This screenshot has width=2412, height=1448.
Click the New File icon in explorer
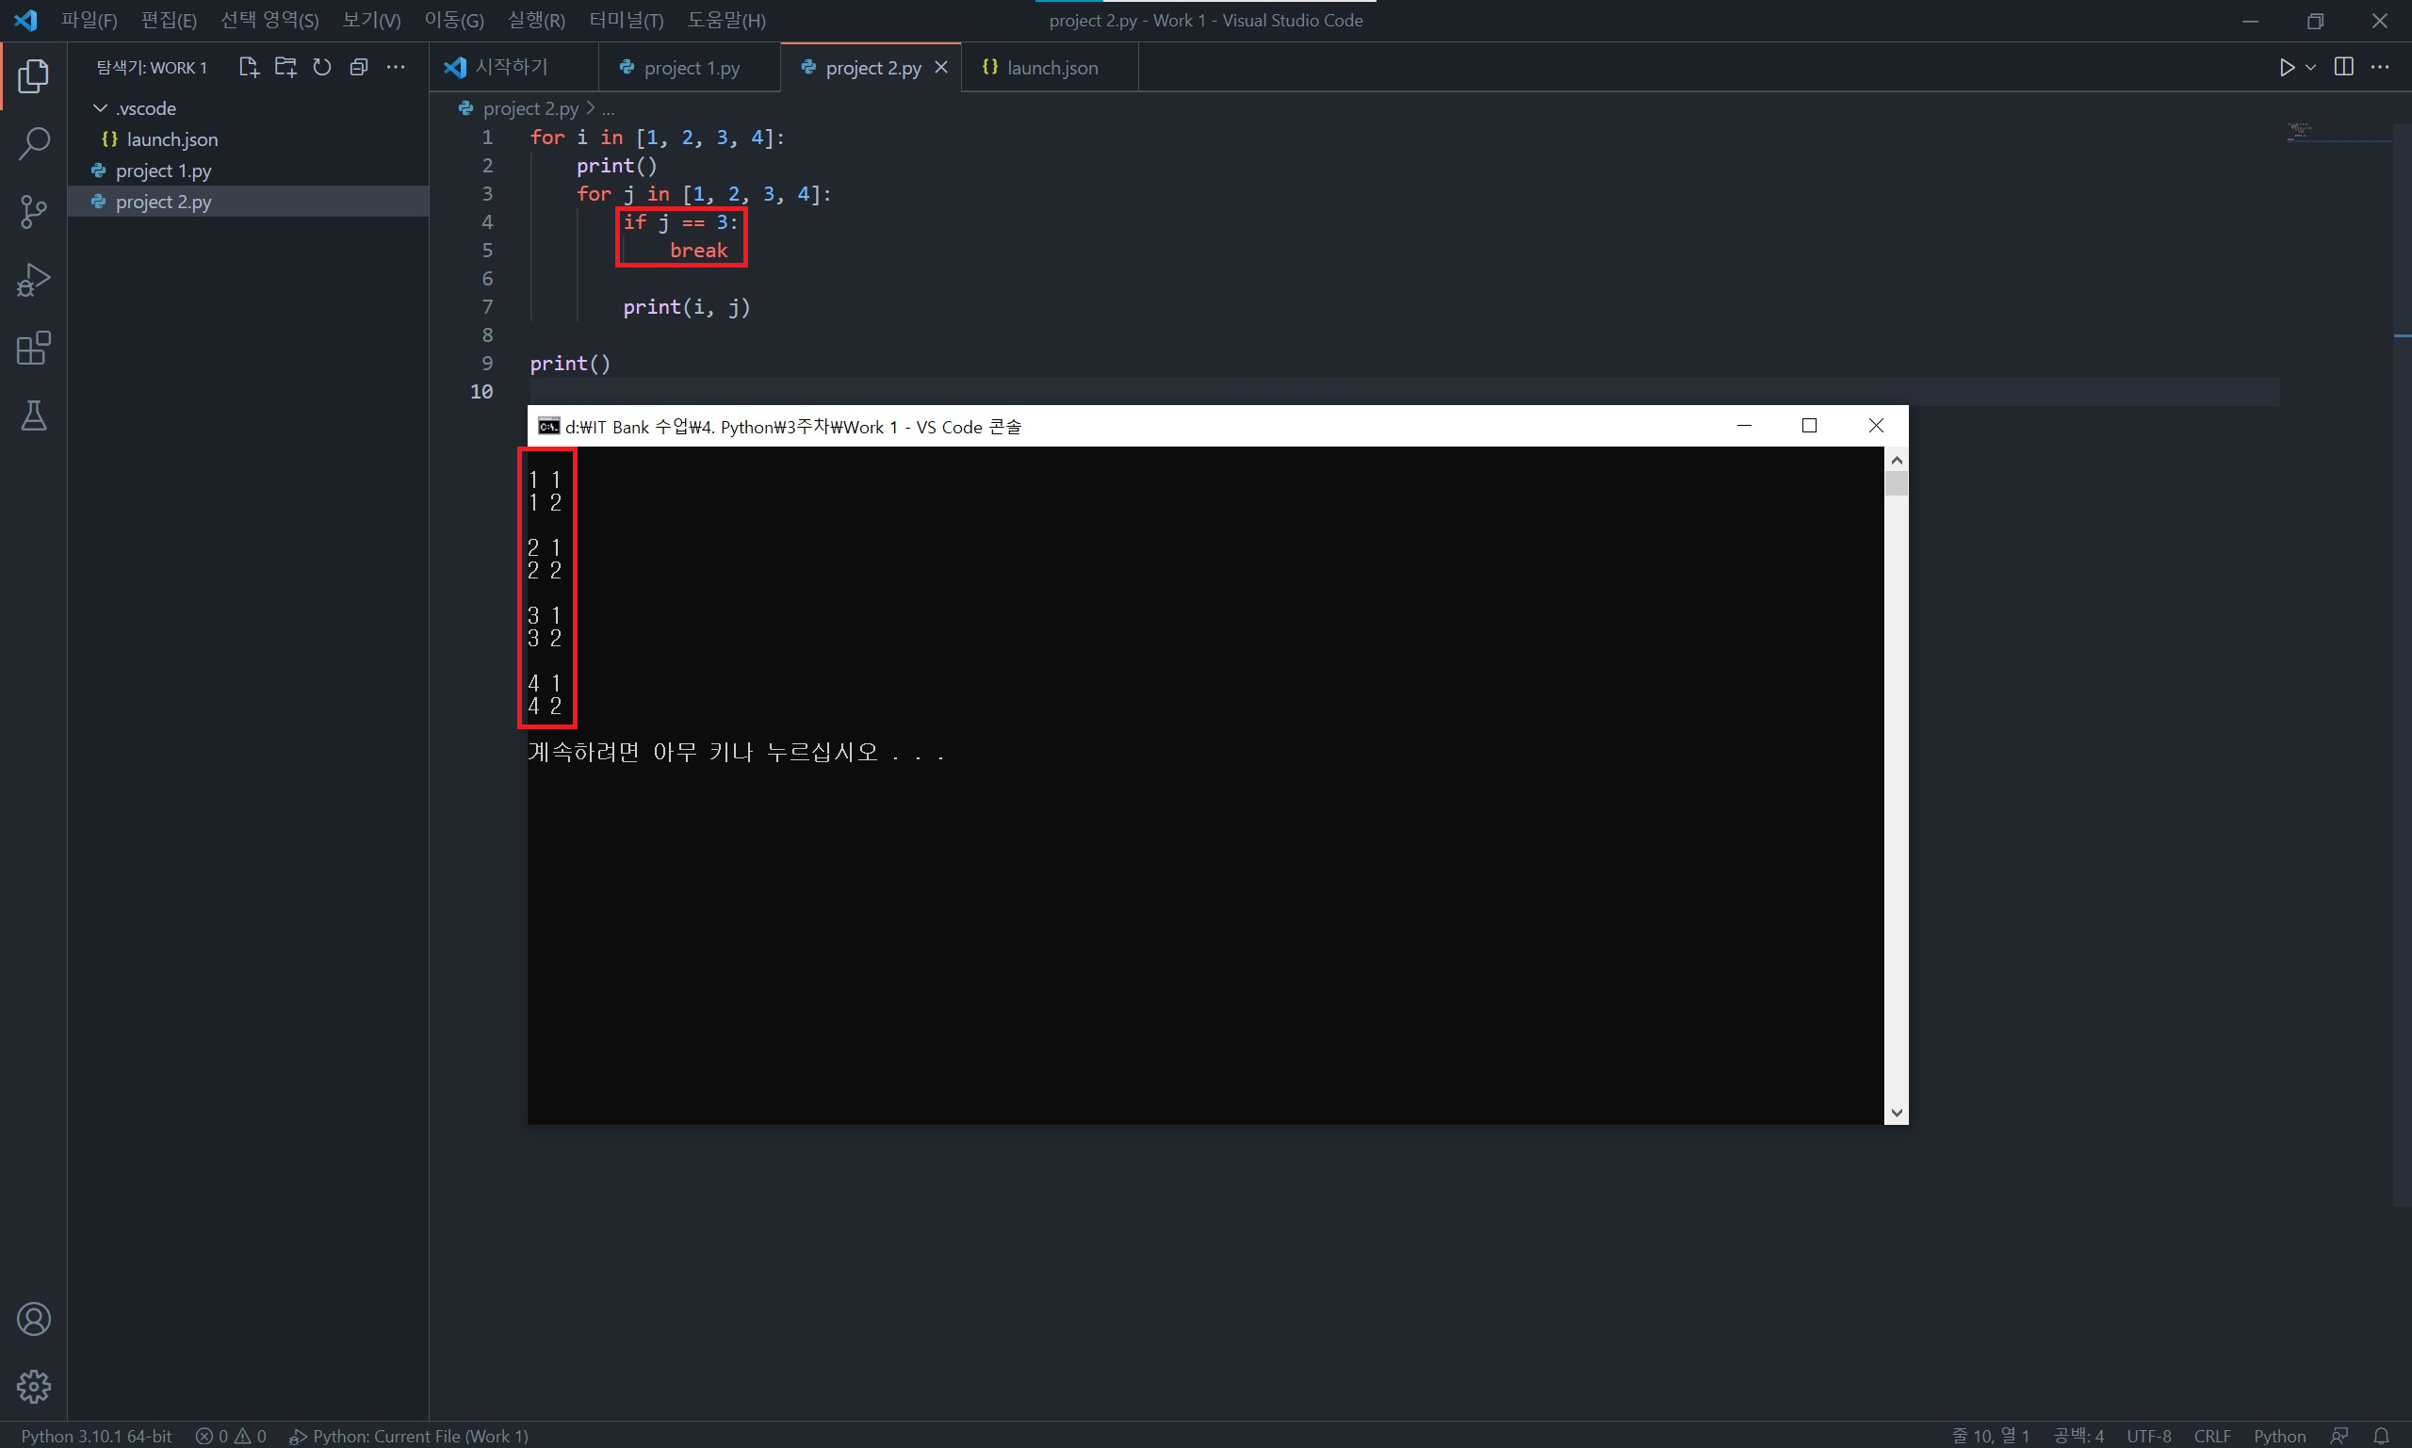248,67
